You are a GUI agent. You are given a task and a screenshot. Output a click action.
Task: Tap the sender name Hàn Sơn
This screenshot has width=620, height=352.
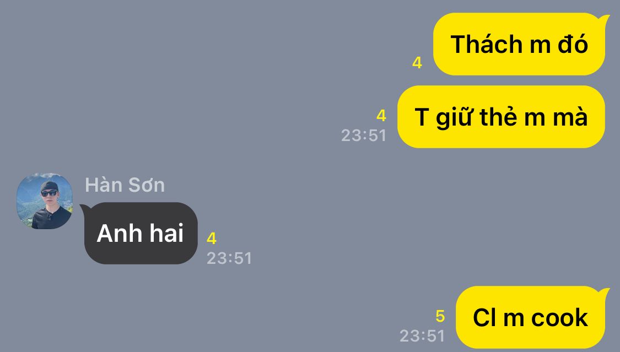pyautogui.click(x=125, y=185)
